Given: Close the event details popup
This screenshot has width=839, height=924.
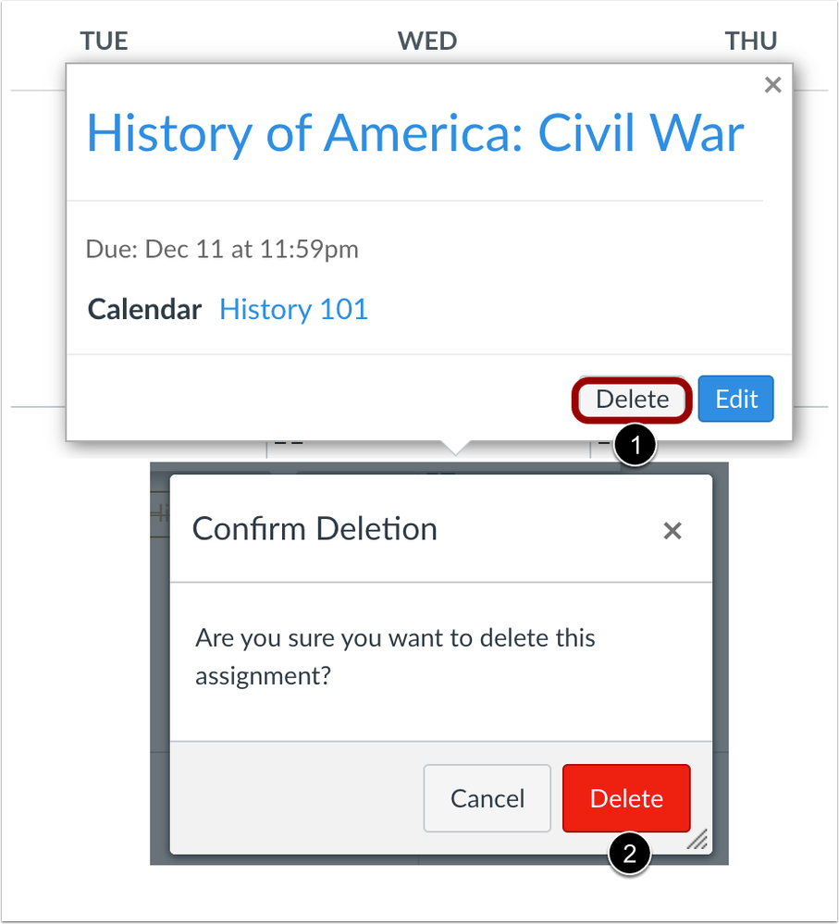Looking at the screenshot, I should click(773, 84).
